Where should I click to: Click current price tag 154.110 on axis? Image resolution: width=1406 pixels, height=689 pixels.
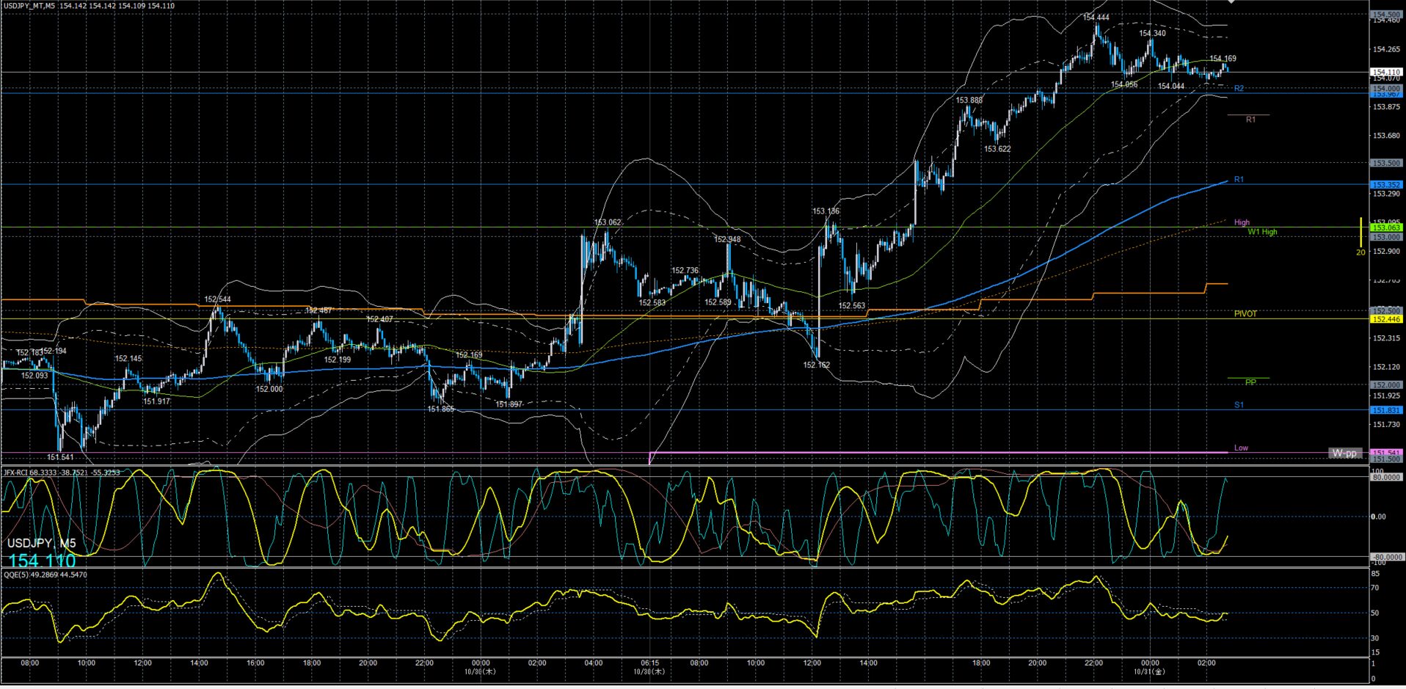(x=1386, y=73)
